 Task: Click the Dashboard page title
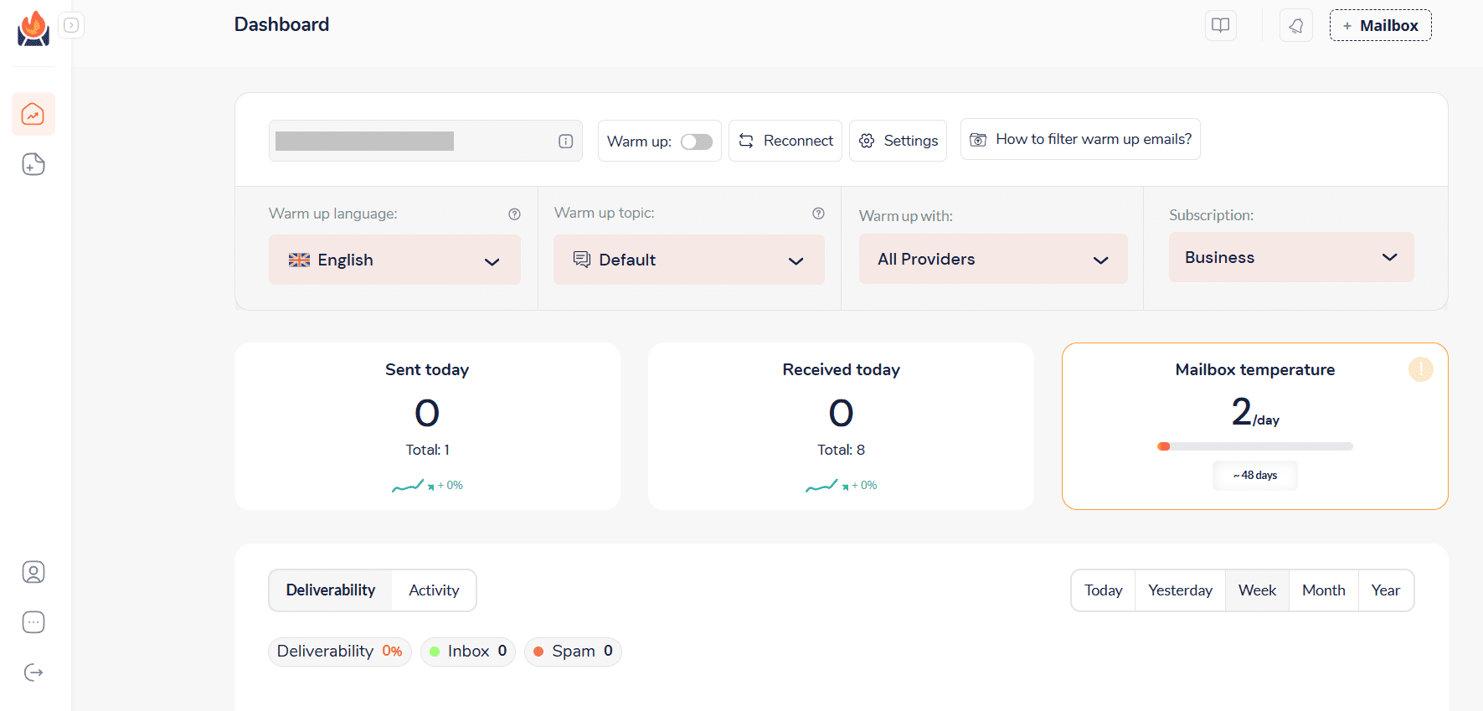tap(281, 24)
